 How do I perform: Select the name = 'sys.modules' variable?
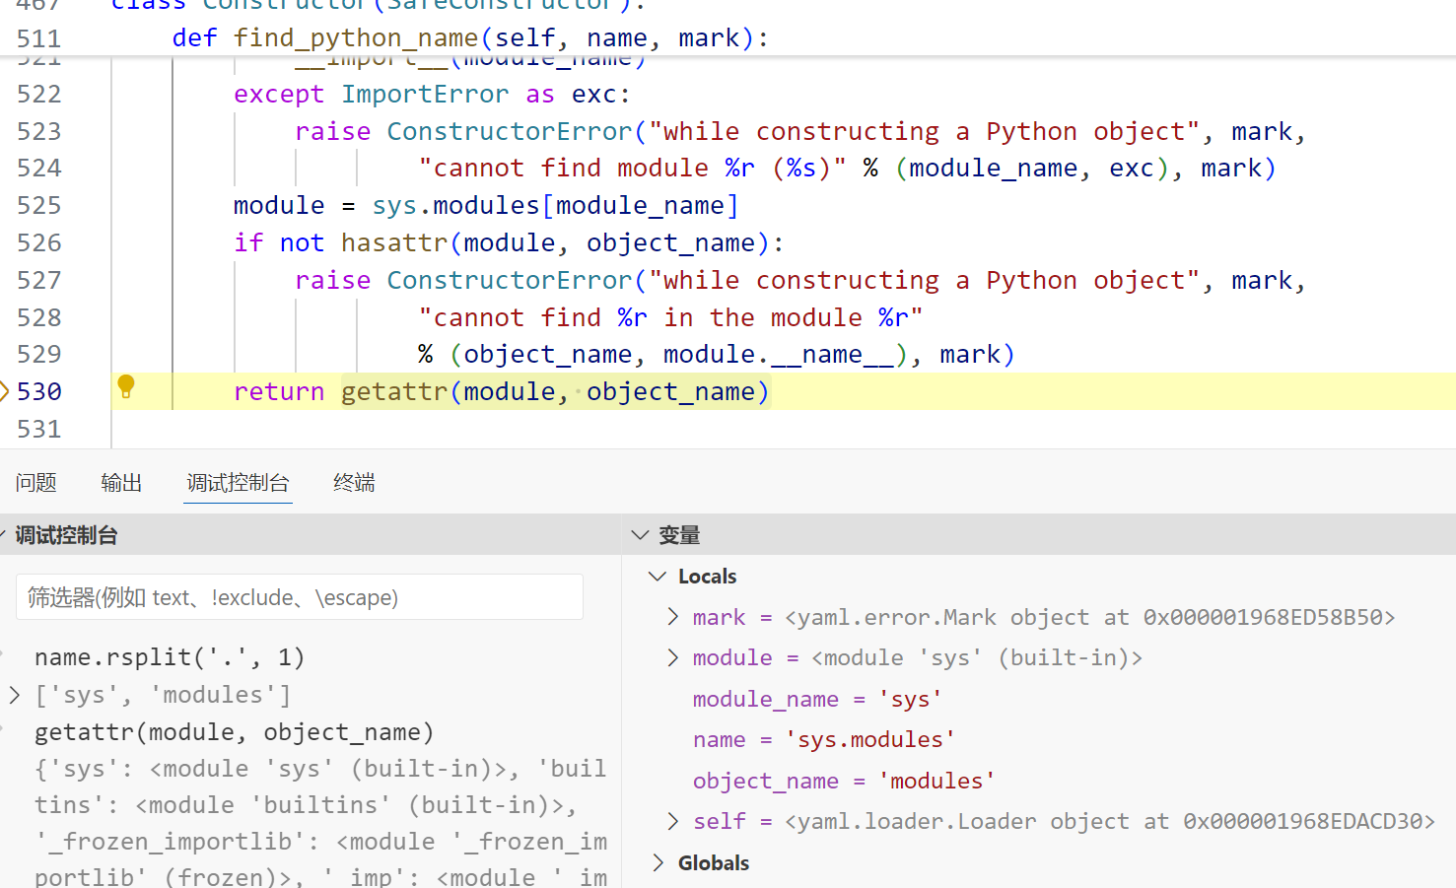(823, 739)
